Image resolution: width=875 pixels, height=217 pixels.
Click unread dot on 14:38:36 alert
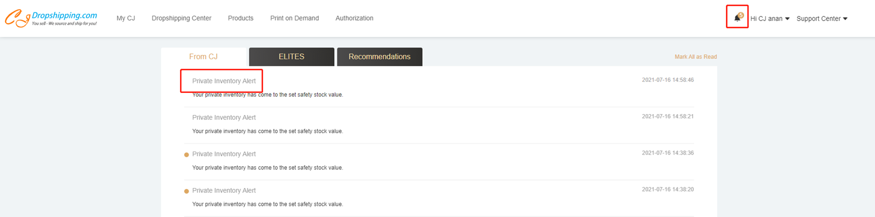coord(186,155)
